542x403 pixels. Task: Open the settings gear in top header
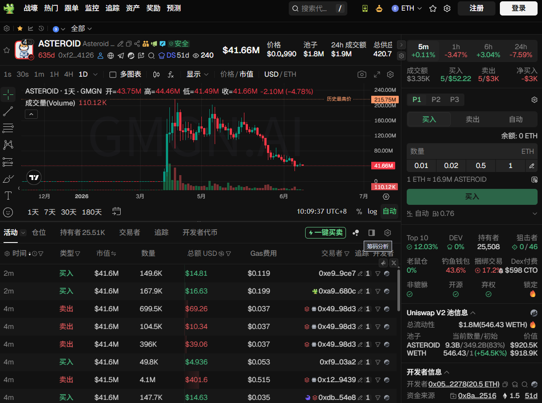[x=447, y=8]
